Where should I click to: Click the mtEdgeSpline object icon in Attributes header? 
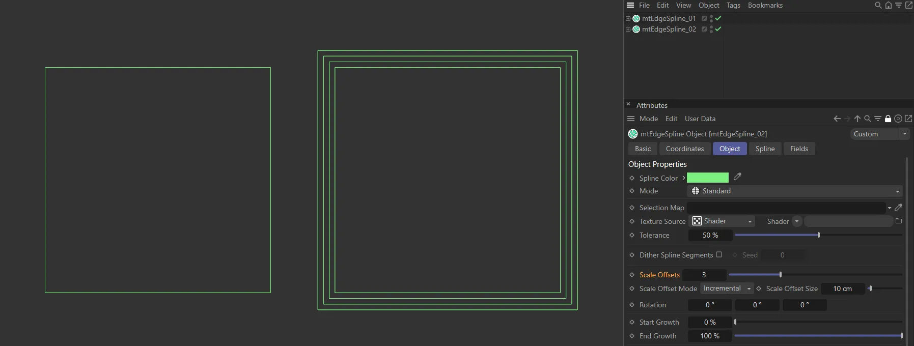[x=633, y=134]
